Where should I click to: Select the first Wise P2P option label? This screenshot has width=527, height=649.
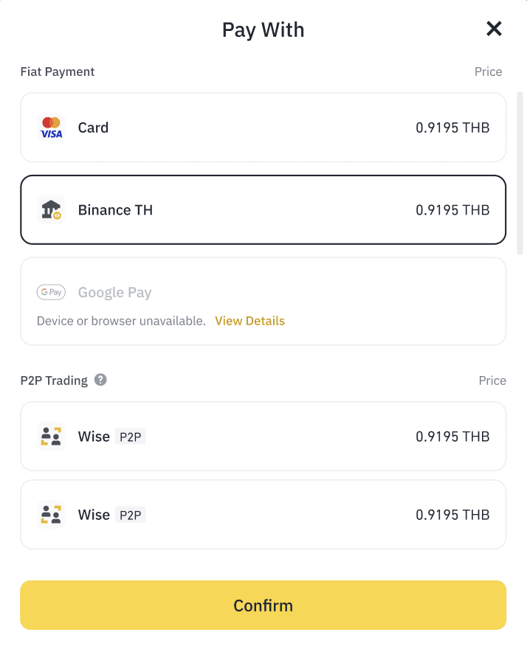tap(94, 437)
